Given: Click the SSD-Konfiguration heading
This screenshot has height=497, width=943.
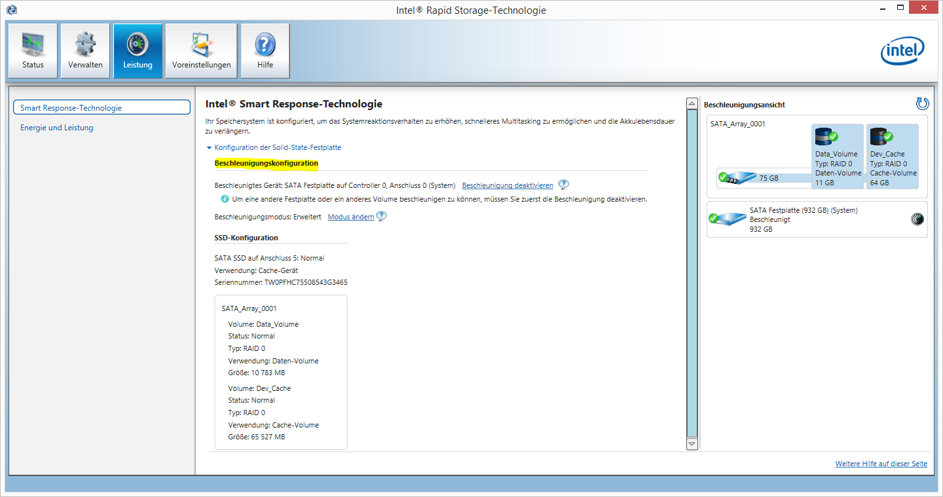Looking at the screenshot, I should 246,238.
